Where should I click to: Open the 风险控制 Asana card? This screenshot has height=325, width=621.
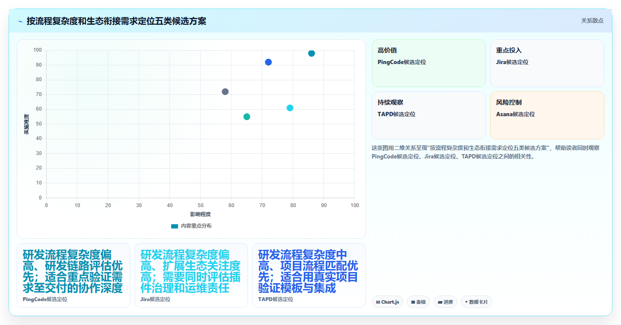[x=547, y=115]
